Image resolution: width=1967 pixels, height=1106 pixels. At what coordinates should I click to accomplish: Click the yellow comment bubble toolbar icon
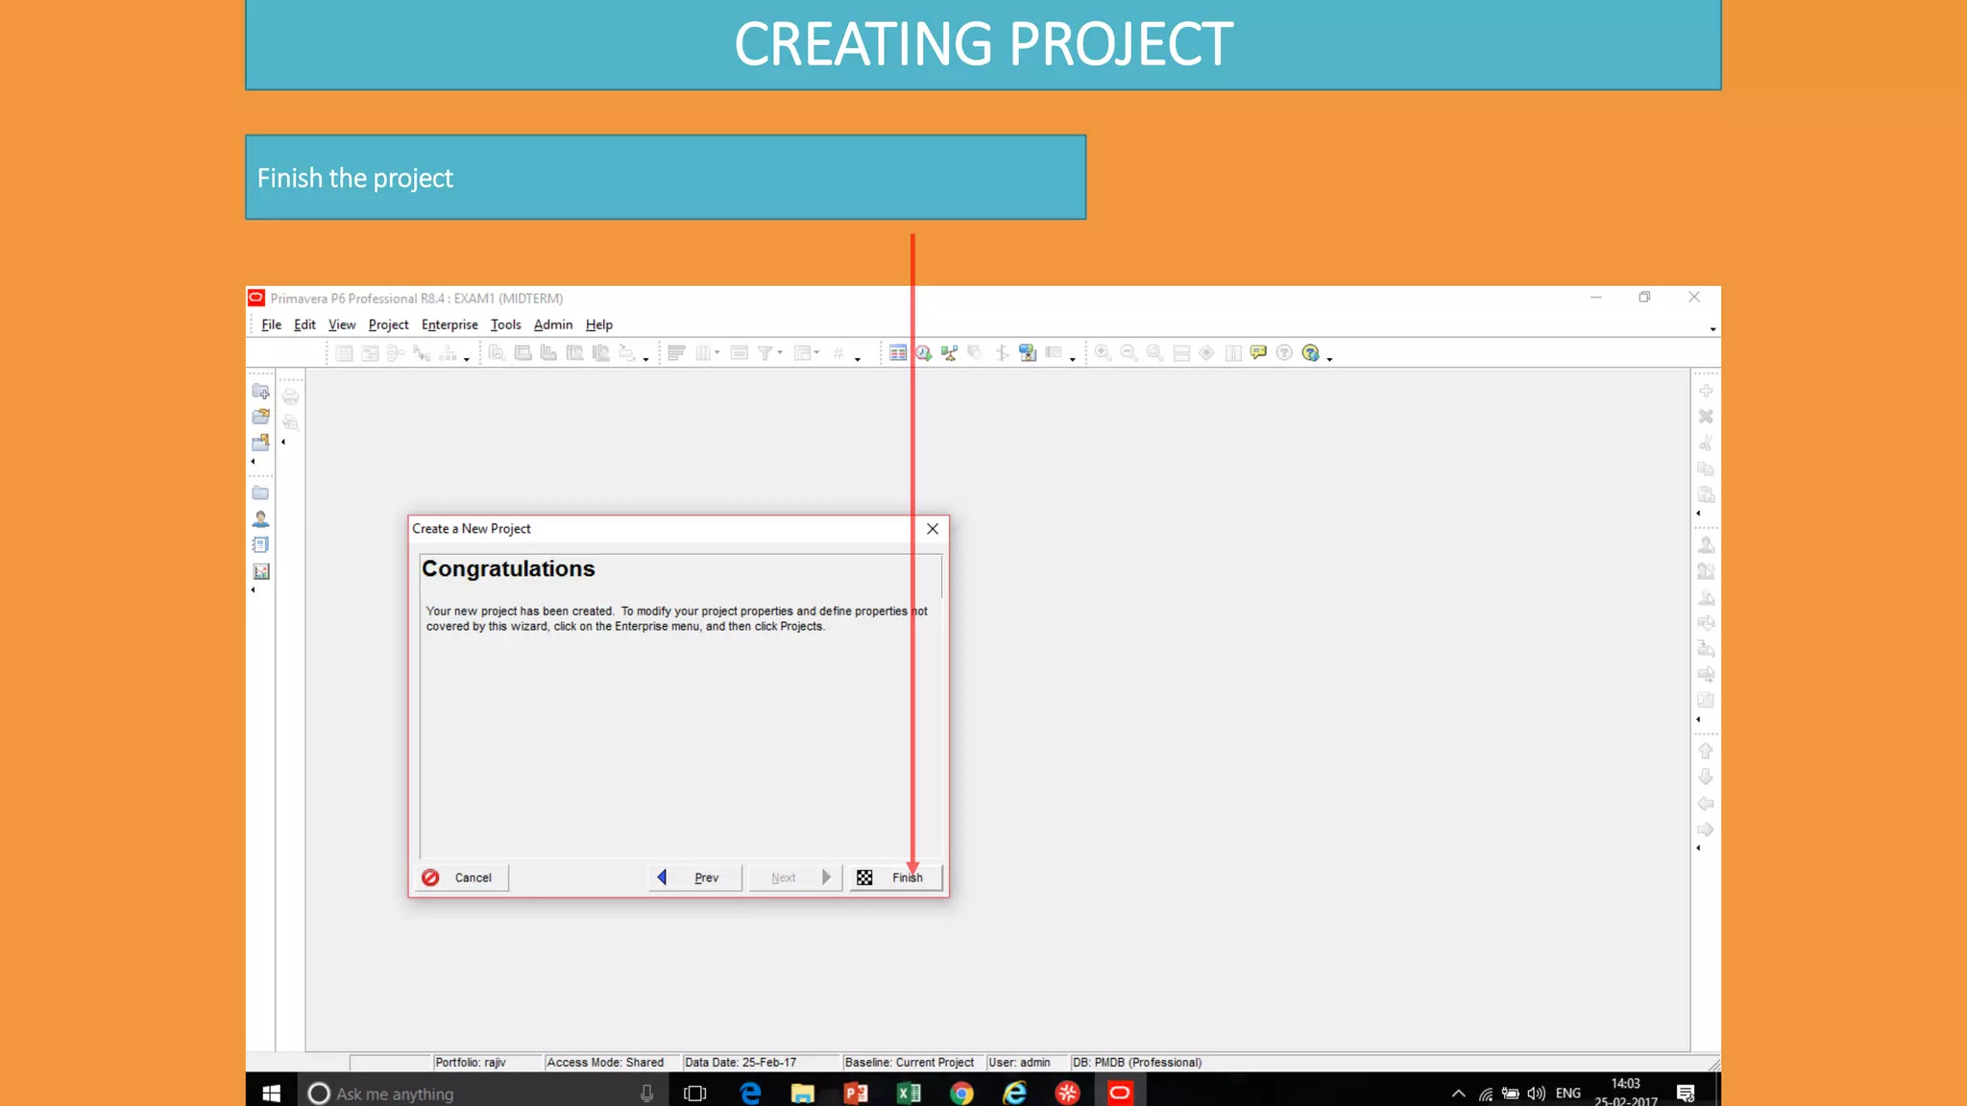coord(1258,352)
